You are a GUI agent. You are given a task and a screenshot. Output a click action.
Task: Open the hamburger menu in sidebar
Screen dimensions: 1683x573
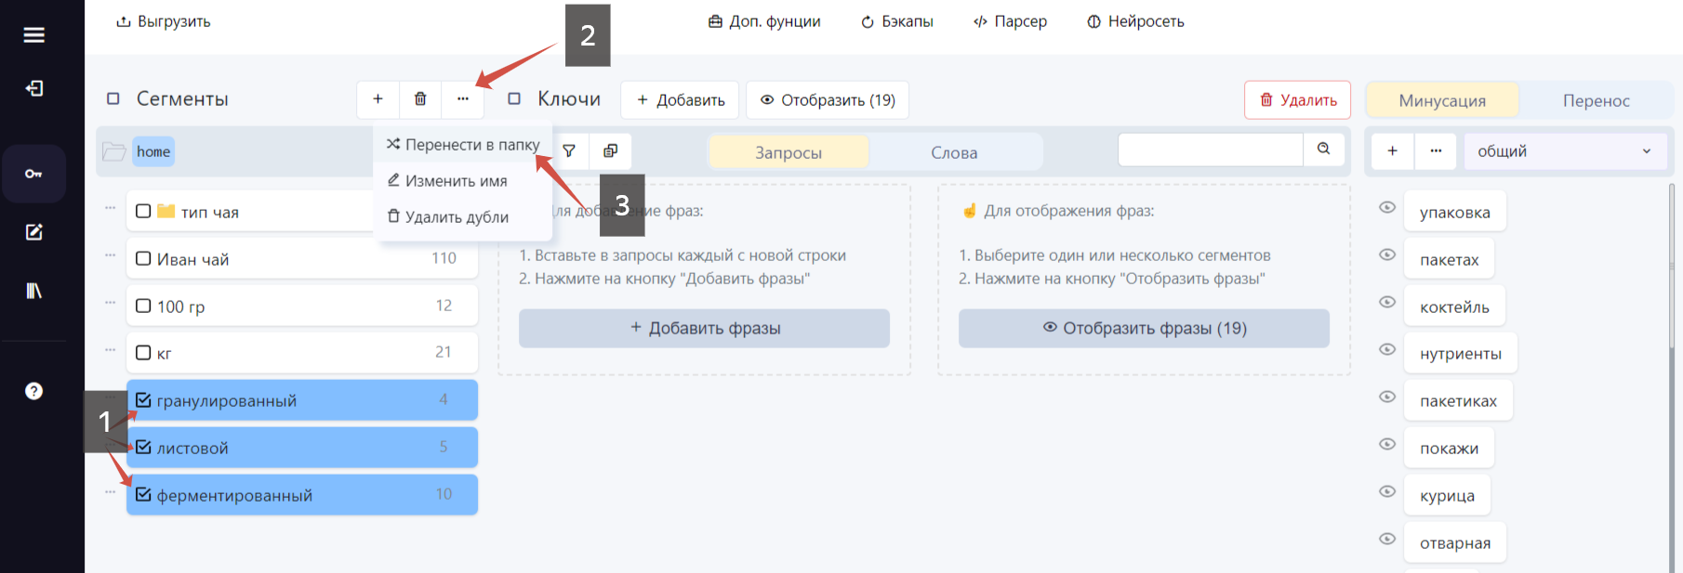(33, 35)
